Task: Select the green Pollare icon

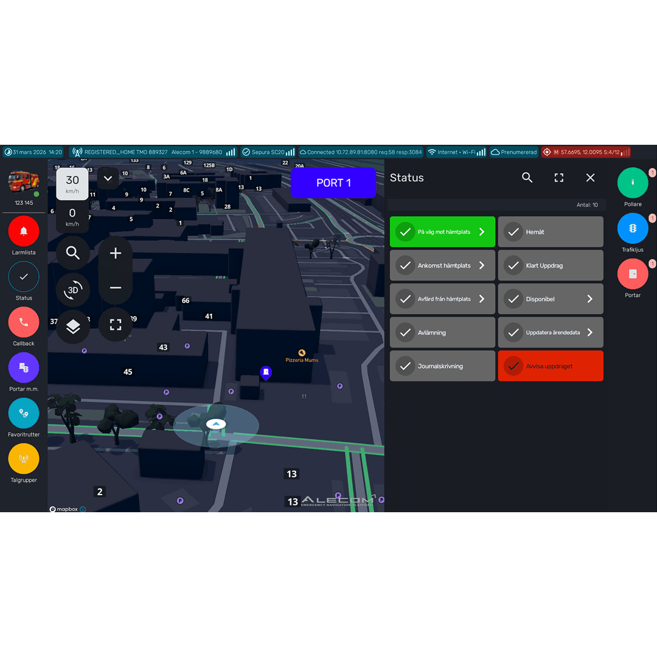Action: click(632, 182)
